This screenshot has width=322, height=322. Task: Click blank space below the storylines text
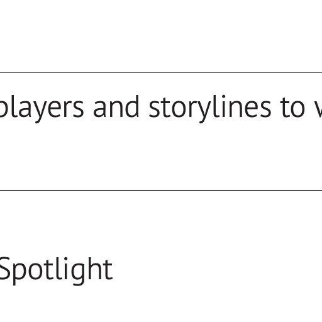pyautogui.click(x=161, y=156)
